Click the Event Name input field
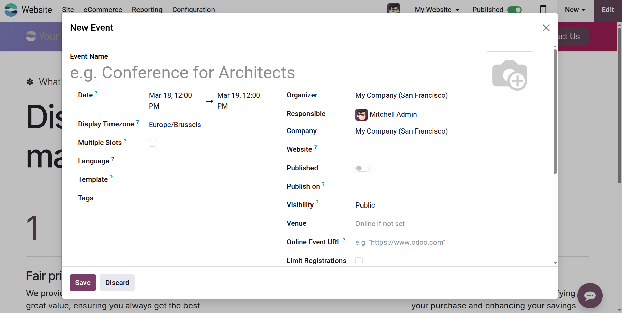The height and width of the screenshot is (313, 622). click(x=247, y=73)
